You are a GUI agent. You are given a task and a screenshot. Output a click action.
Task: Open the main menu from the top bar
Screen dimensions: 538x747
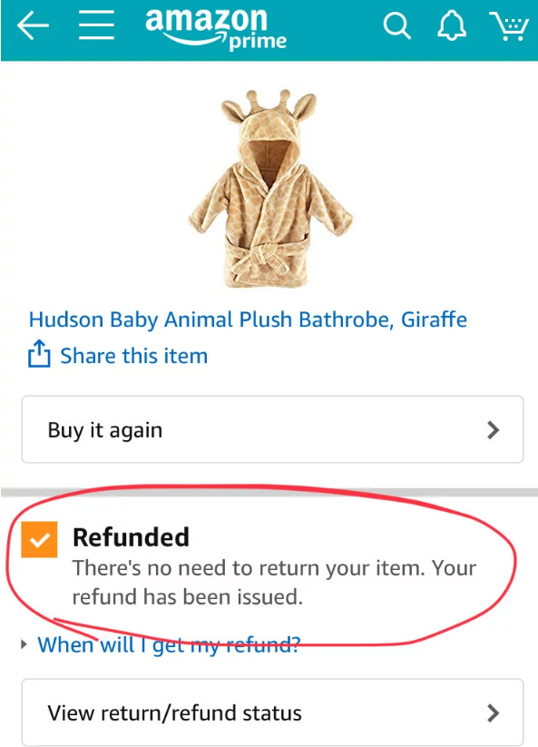point(96,25)
